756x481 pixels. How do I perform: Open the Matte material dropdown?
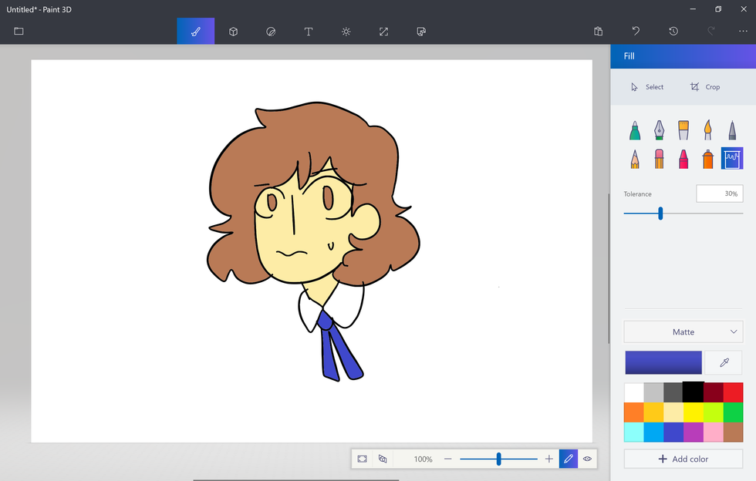(x=683, y=332)
